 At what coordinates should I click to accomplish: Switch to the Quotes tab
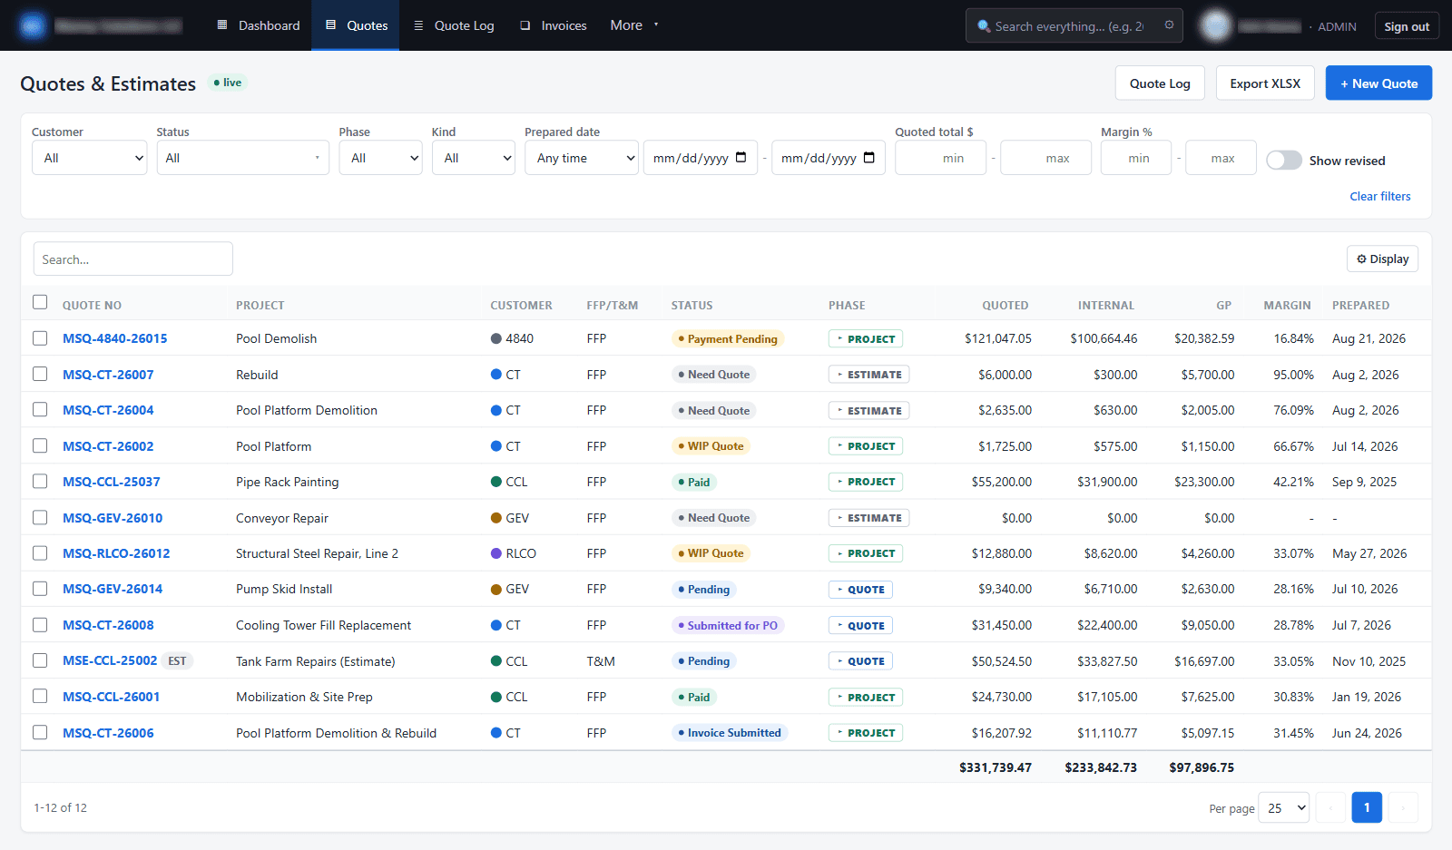point(356,25)
